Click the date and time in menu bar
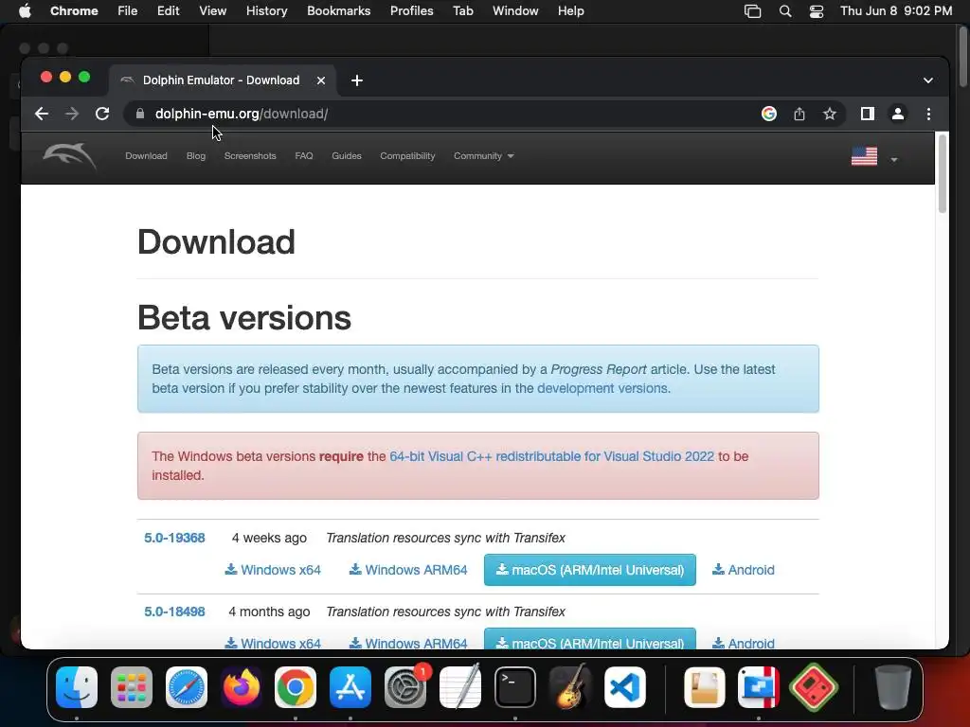The width and height of the screenshot is (970, 727). 896,11
